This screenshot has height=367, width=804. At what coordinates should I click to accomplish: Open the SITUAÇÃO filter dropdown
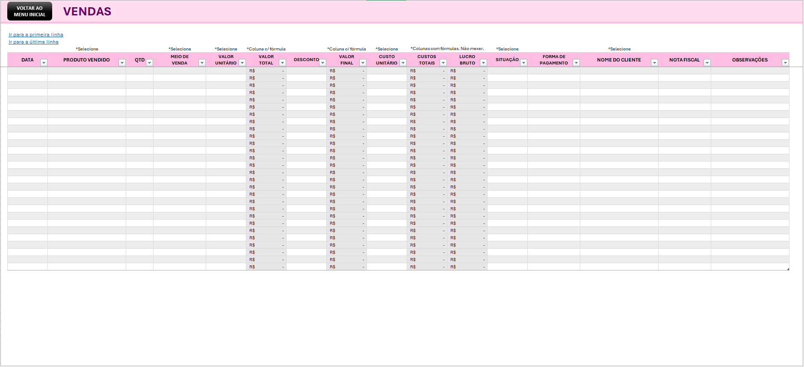click(x=523, y=63)
